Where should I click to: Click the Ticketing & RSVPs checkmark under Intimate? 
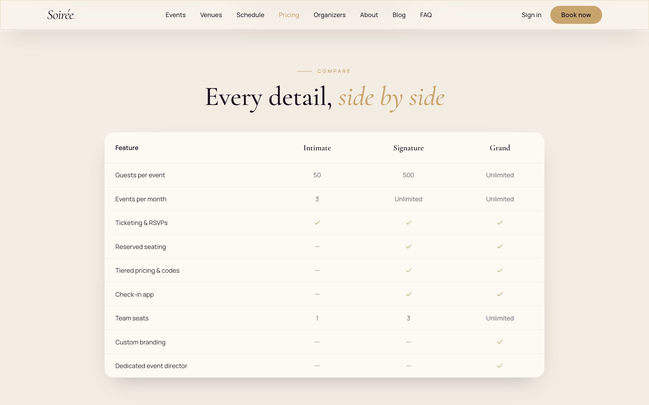[x=317, y=223]
